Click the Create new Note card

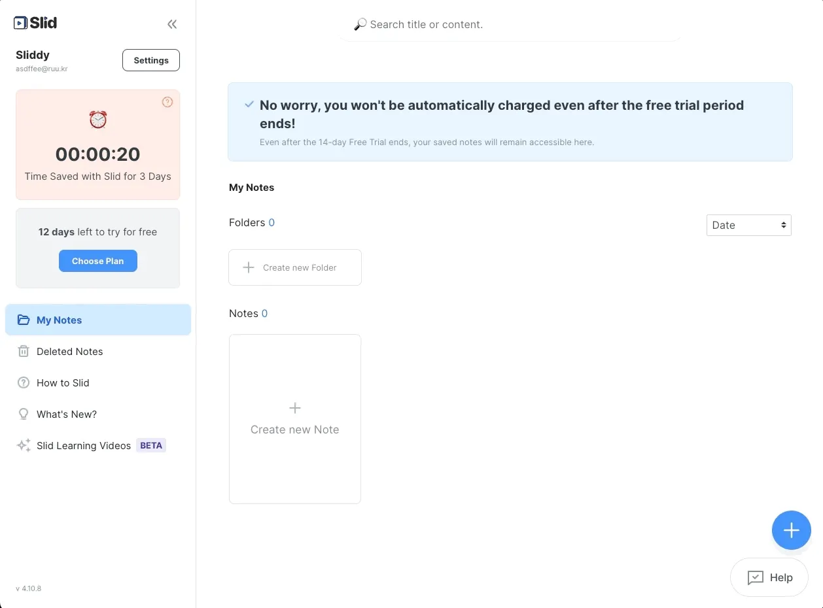tap(295, 419)
